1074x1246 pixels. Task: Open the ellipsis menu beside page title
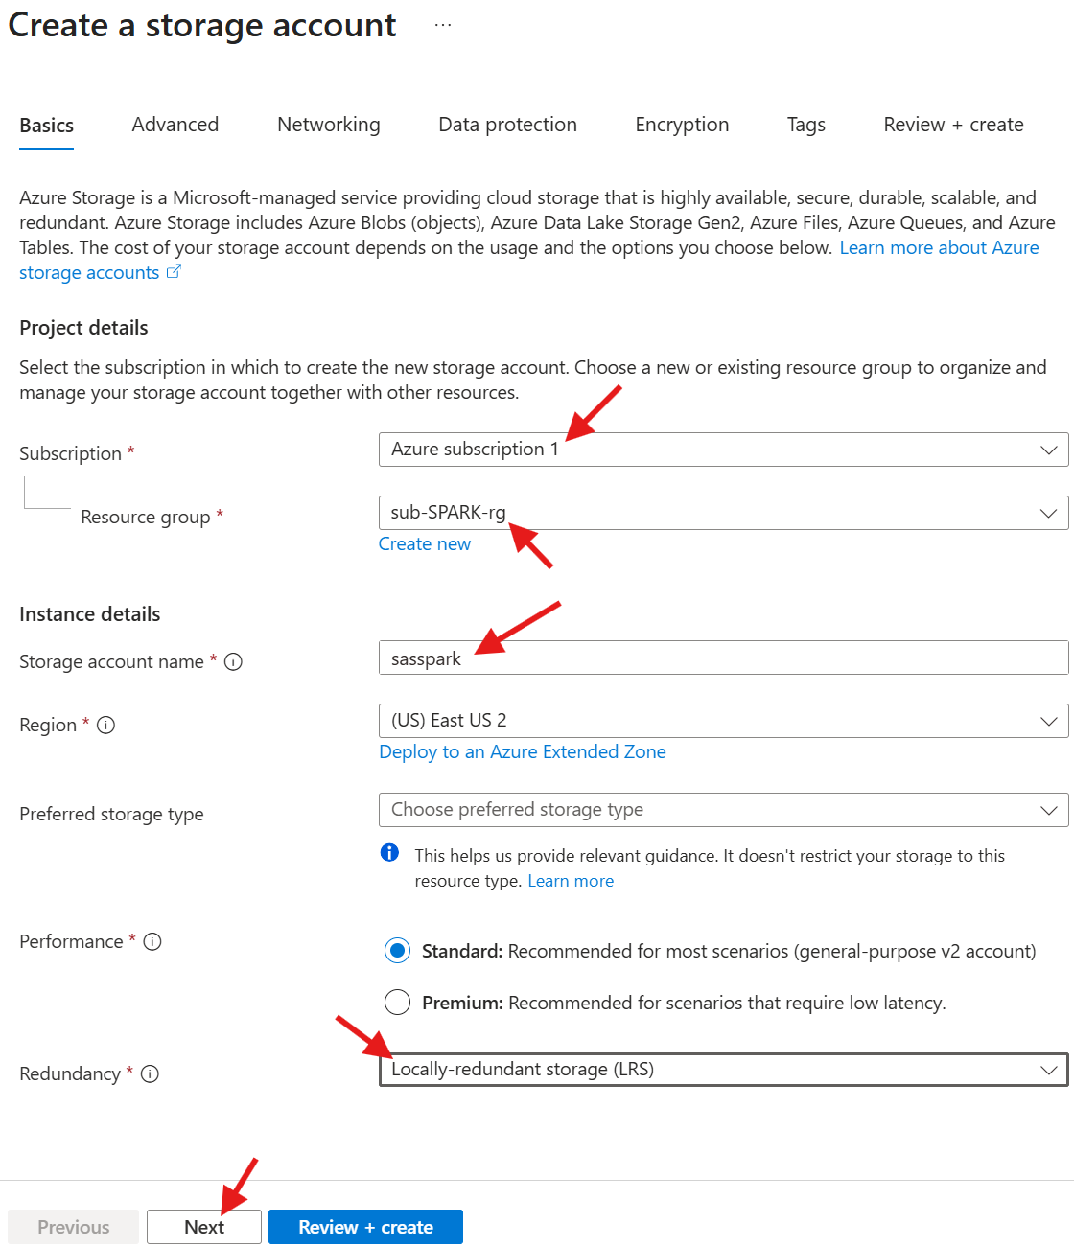coord(442,26)
